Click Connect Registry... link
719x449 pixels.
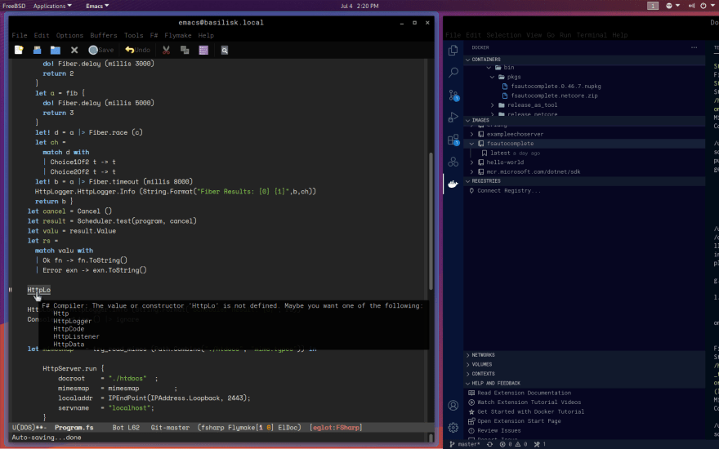click(x=509, y=190)
